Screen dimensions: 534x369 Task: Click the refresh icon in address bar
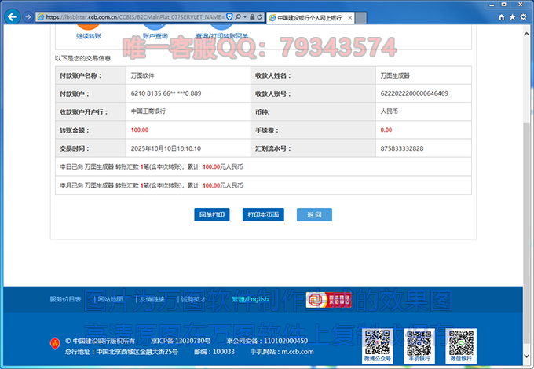pos(258,16)
